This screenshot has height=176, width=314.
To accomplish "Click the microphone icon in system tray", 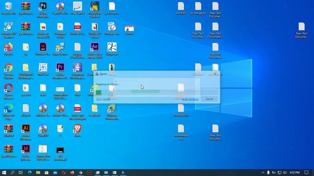I will tap(268, 173).
